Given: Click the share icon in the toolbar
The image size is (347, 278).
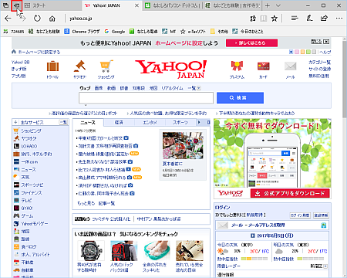Looking at the screenshot, I should 324,19.
